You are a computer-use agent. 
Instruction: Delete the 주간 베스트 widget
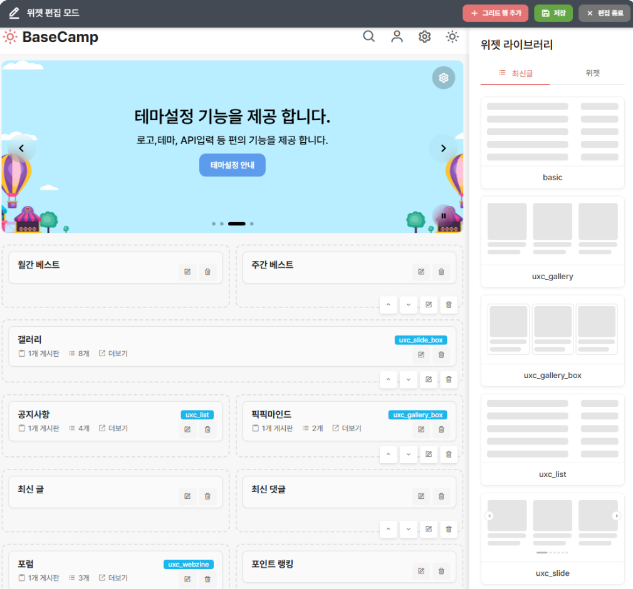441,272
